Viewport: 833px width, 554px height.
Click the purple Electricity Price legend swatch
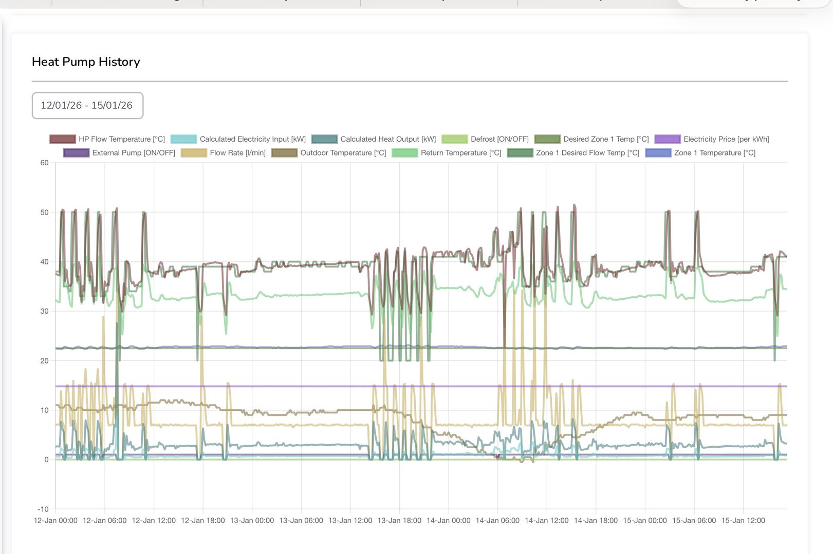click(x=668, y=139)
